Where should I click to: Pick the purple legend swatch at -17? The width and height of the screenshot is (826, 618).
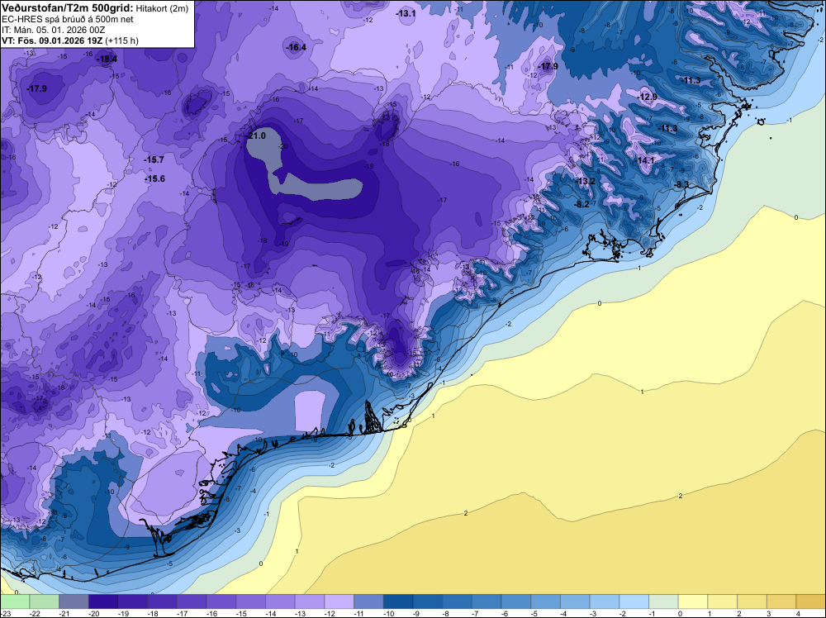pyautogui.click(x=192, y=601)
